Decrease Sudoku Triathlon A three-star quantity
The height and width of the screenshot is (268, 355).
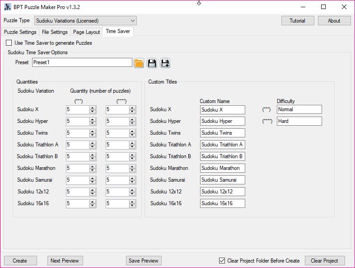click(93, 147)
